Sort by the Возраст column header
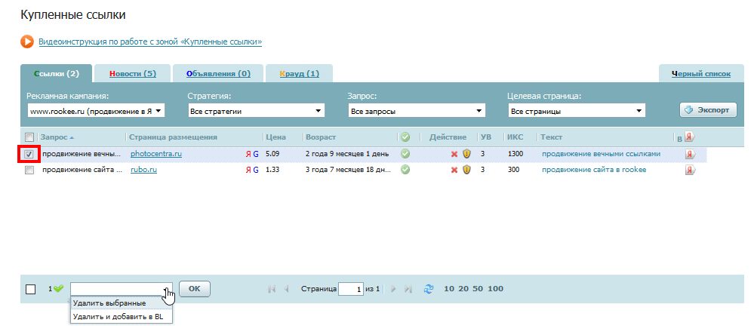This screenshot has height=332, width=754. 321,137
